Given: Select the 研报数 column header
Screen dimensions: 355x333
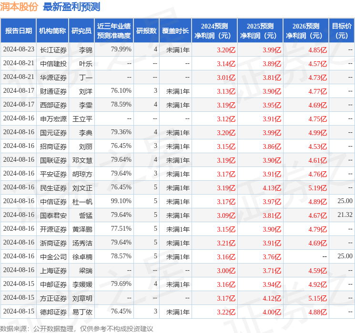Looking at the screenshot, I should (146, 31).
